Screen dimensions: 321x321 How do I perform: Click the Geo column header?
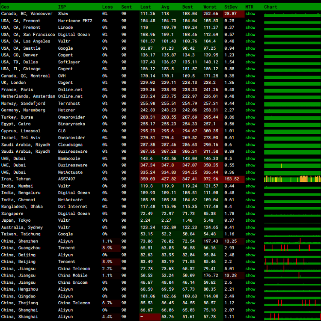click(5, 7)
